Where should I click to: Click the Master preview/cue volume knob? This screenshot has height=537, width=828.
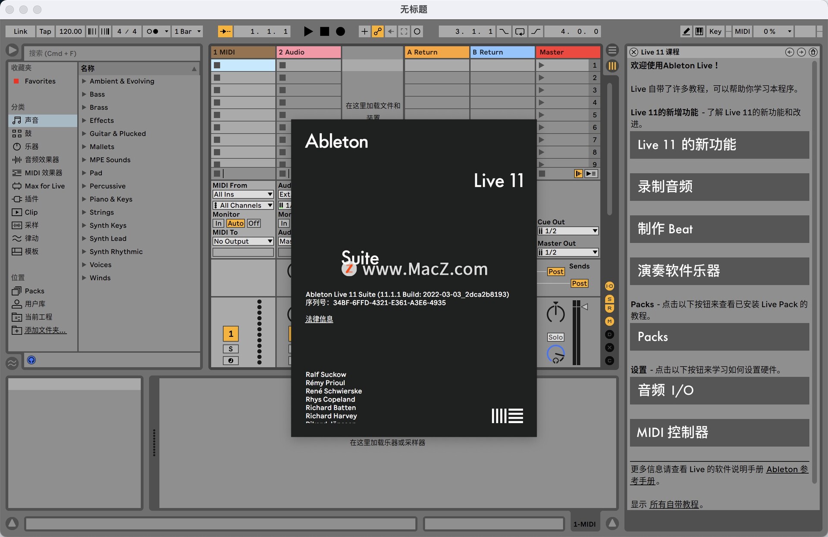[555, 354]
